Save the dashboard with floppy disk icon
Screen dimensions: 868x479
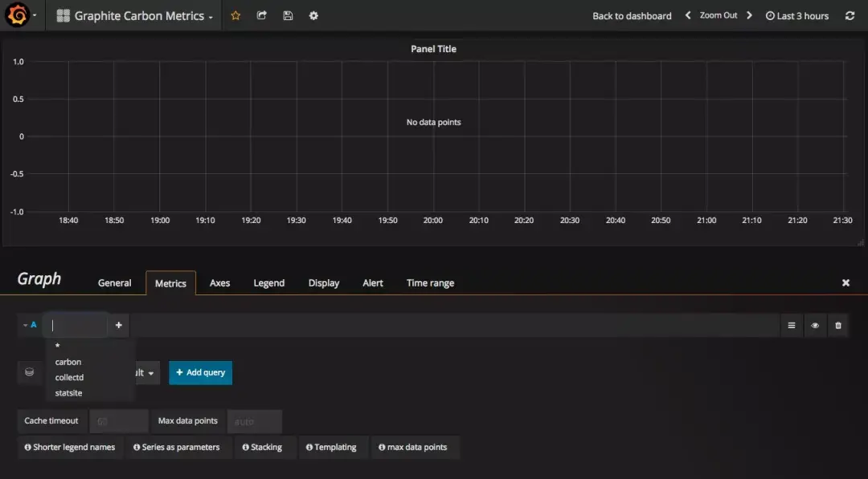288,15
